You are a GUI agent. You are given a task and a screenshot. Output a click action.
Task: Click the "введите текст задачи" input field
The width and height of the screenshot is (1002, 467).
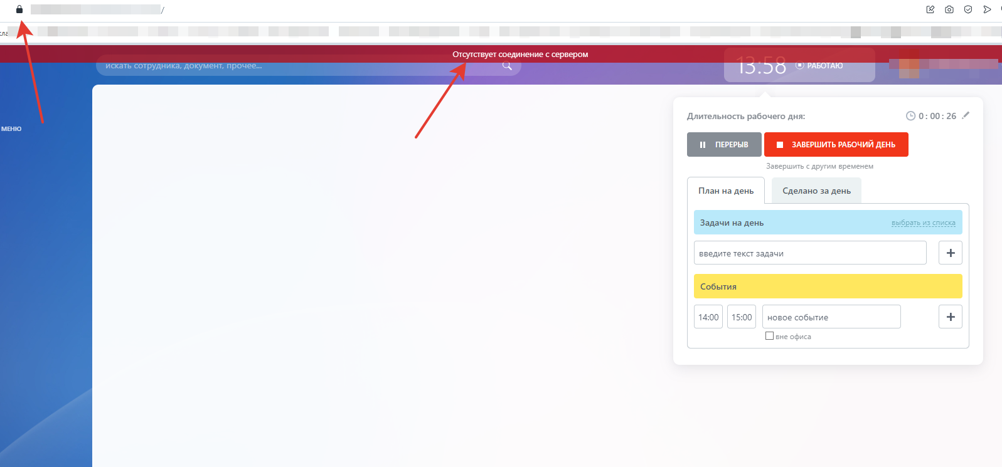[x=809, y=253]
